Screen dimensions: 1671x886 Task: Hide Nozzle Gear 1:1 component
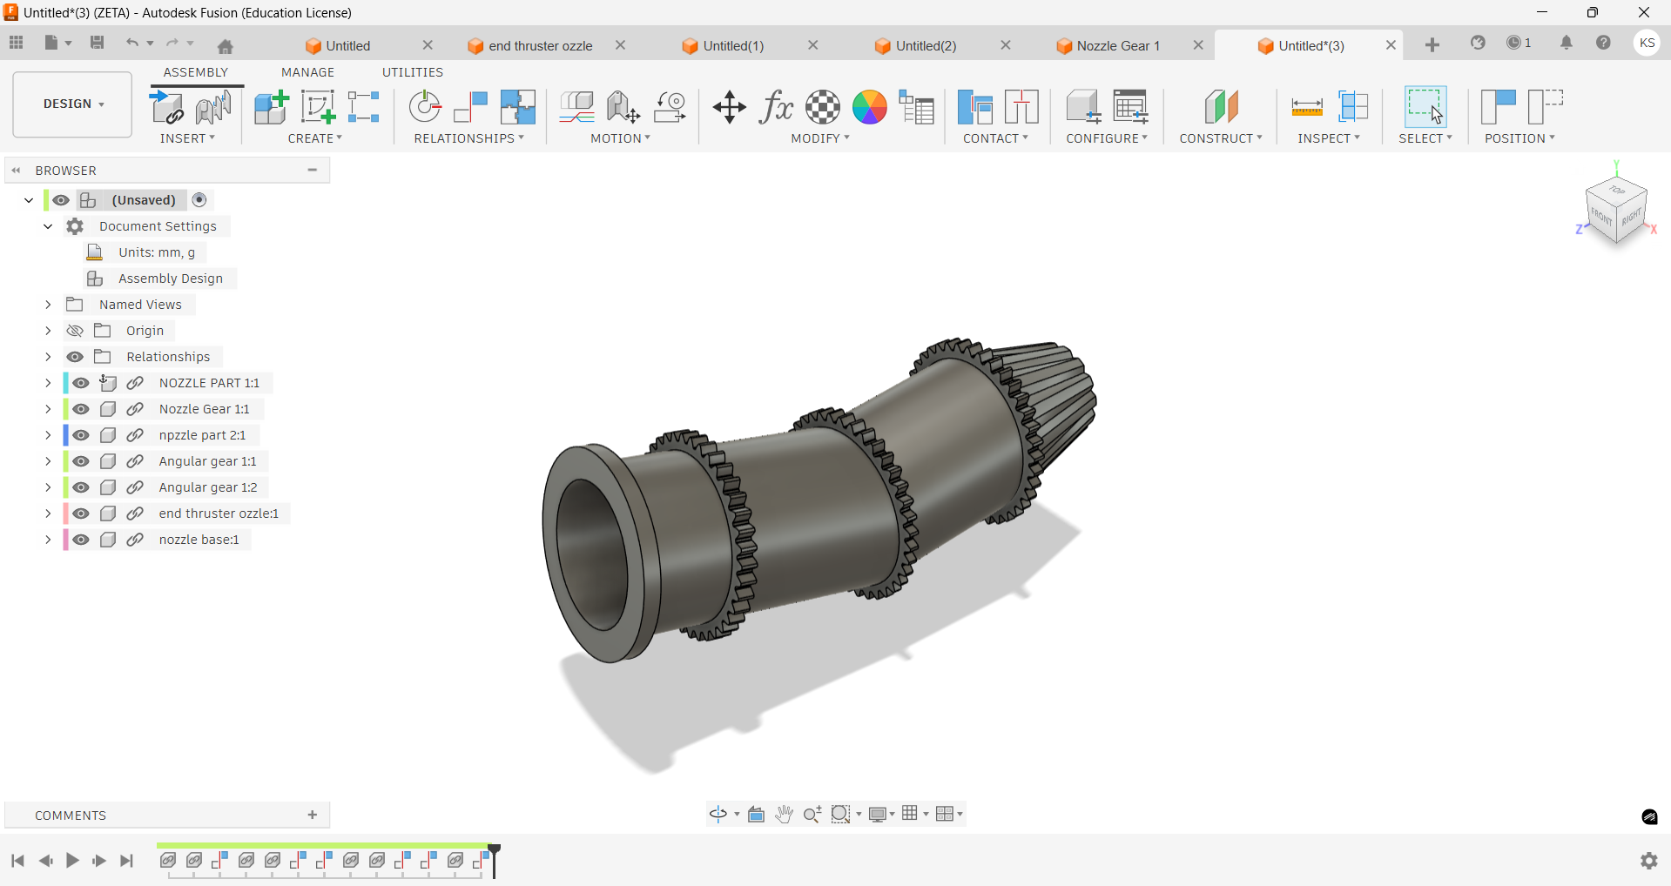81,409
